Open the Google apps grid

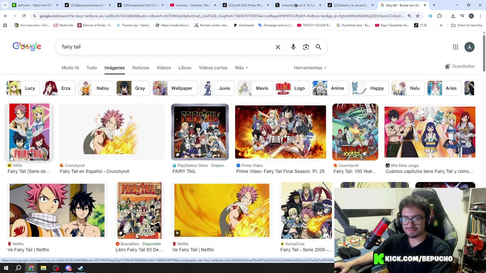[456, 47]
